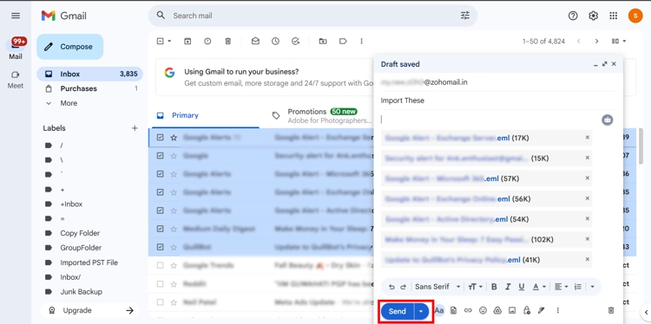
Task: Open the Imported PST File label
Action: pos(89,262)
